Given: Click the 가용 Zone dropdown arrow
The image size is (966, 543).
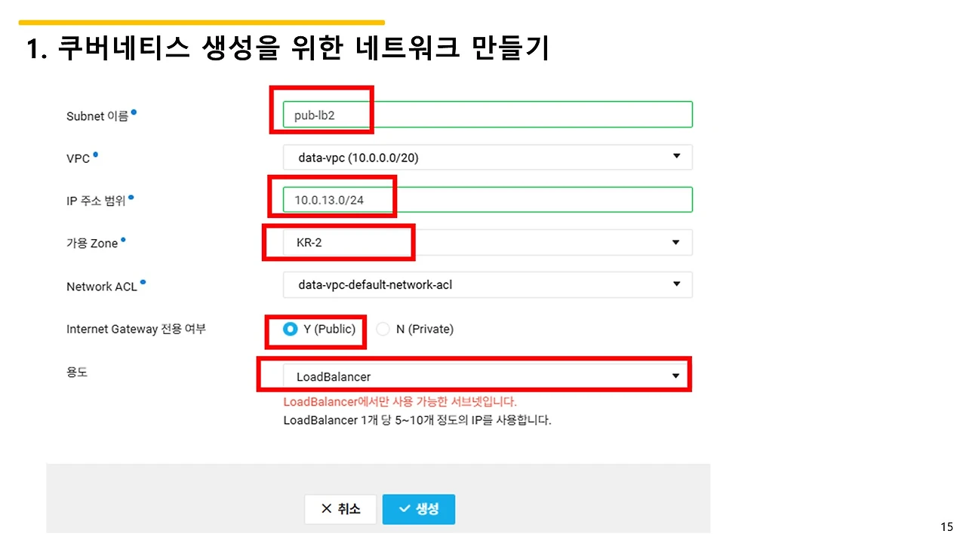Looking at the screenshot, I should [676, 242].
